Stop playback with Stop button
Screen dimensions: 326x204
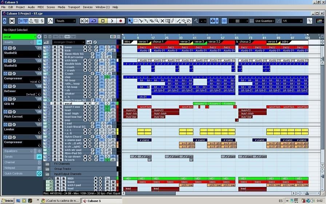click(x=103, y=21)
